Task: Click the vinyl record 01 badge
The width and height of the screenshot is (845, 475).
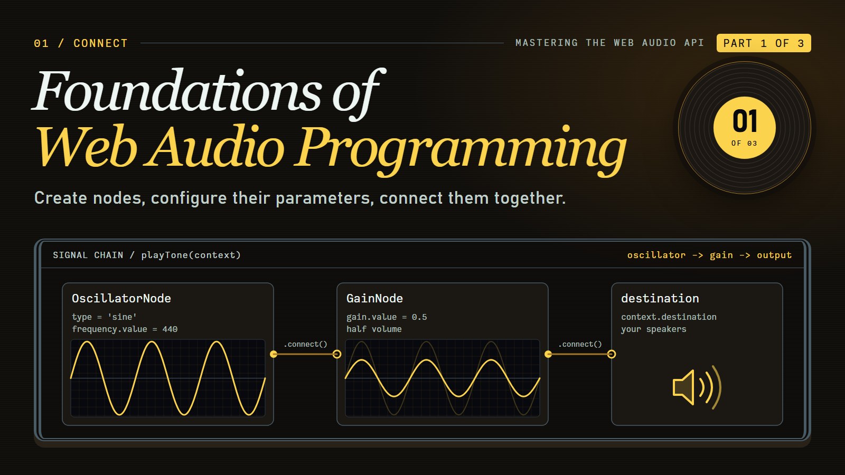Action: click(745, 128)
